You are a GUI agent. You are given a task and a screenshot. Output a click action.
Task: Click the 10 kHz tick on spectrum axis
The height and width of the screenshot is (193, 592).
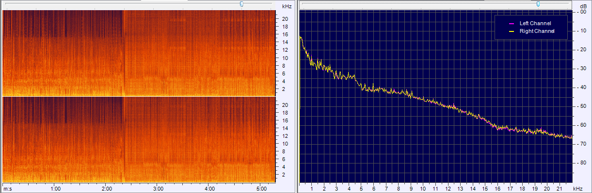click(x=423, y=189)
